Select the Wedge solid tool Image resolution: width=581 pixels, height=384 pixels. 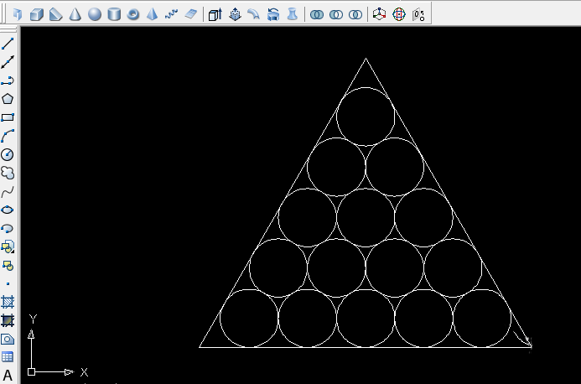(x=56, y=14)
